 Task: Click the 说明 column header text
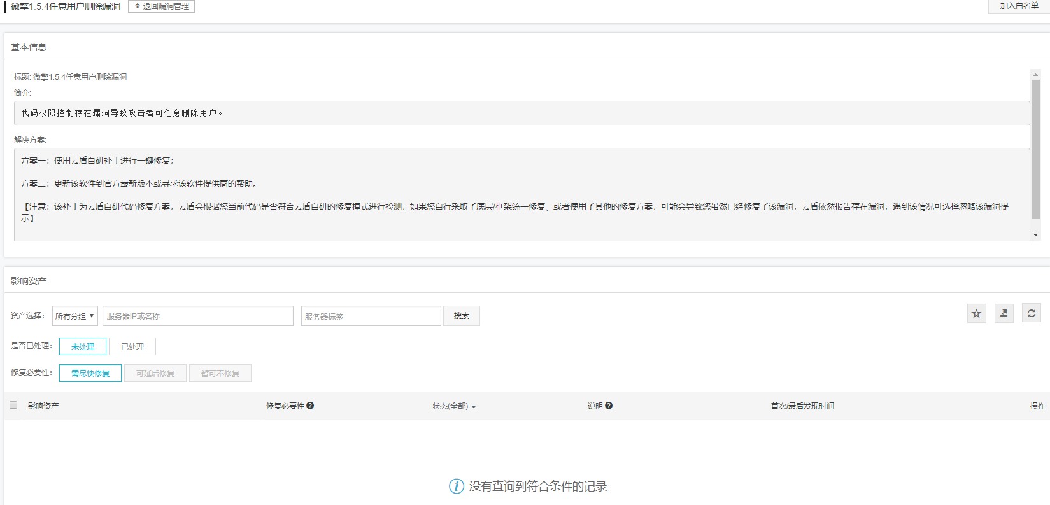pyautogui.click(x=595, y=406)
